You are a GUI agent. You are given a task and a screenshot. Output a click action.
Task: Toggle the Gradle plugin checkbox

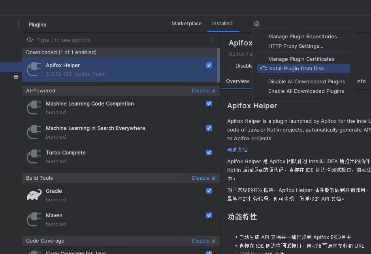(209, 191)
